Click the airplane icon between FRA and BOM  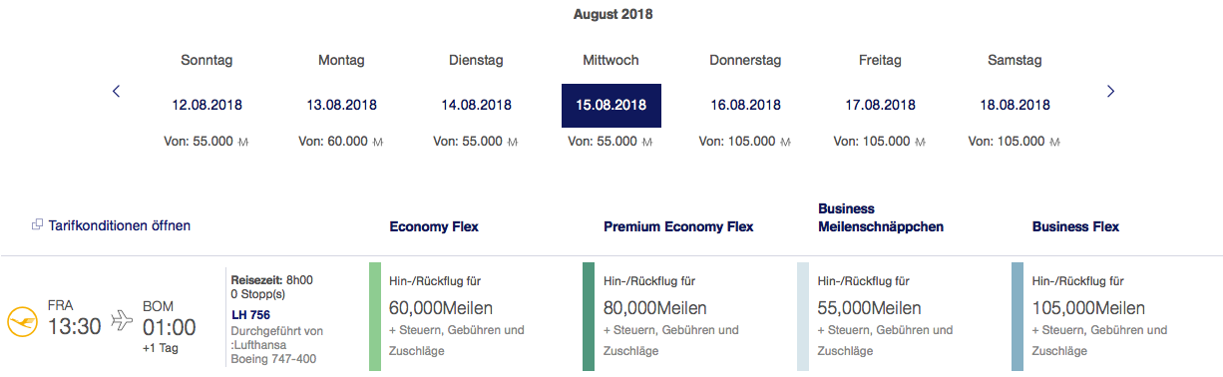122,319
